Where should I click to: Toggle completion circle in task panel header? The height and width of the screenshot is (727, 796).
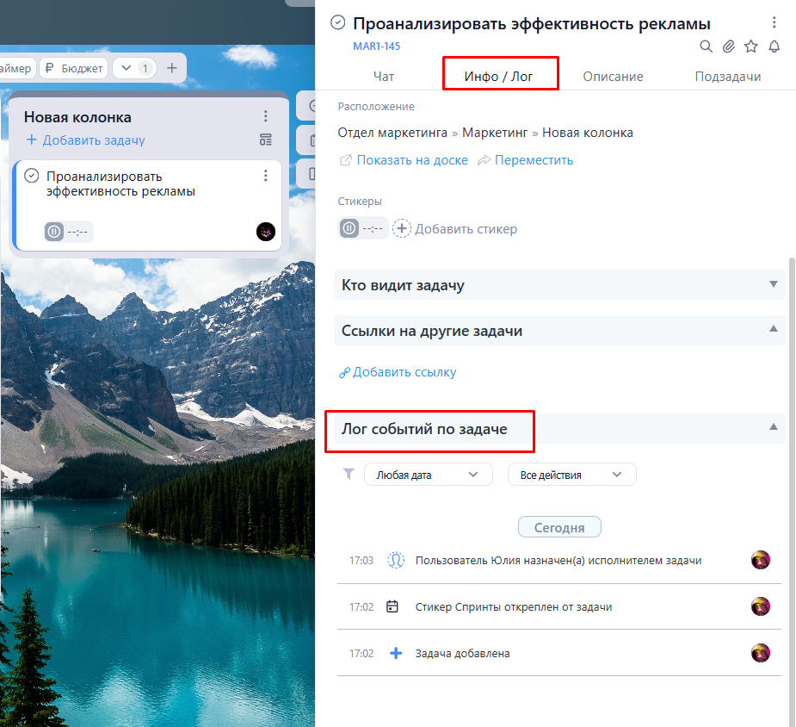click(338, 22)
